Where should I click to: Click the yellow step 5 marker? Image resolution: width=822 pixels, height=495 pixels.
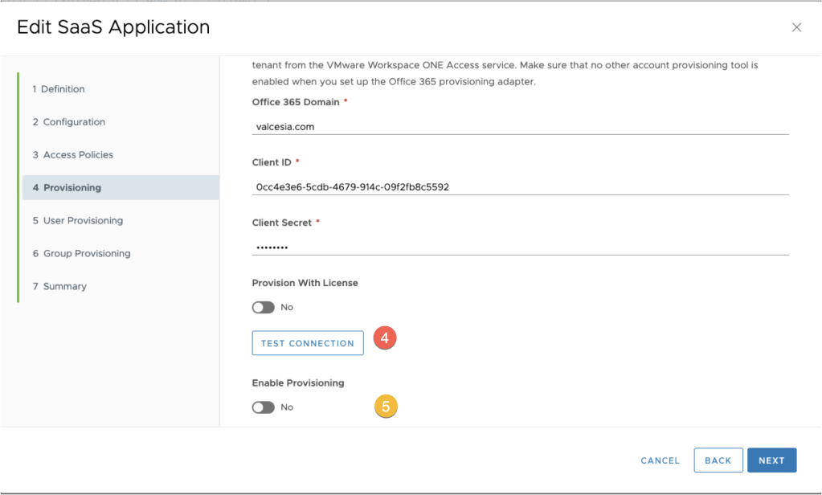pos(386,407)
